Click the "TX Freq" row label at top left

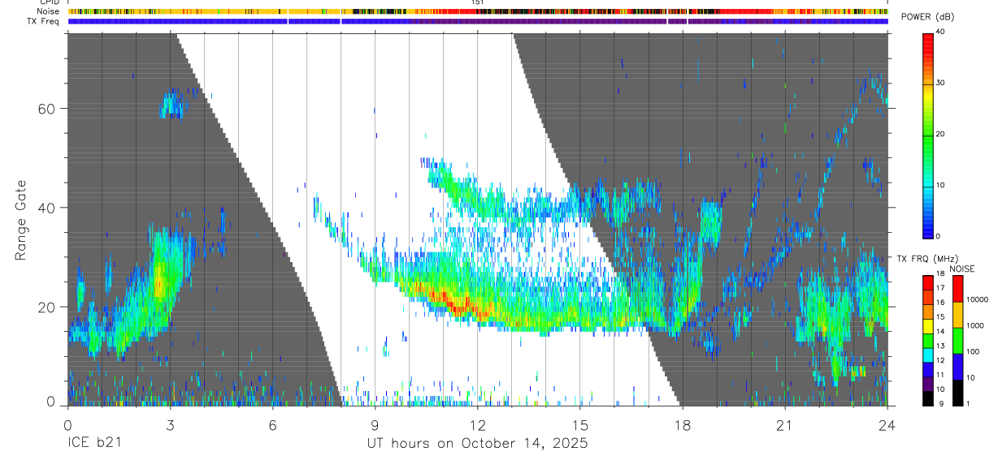tap(44, 21)
